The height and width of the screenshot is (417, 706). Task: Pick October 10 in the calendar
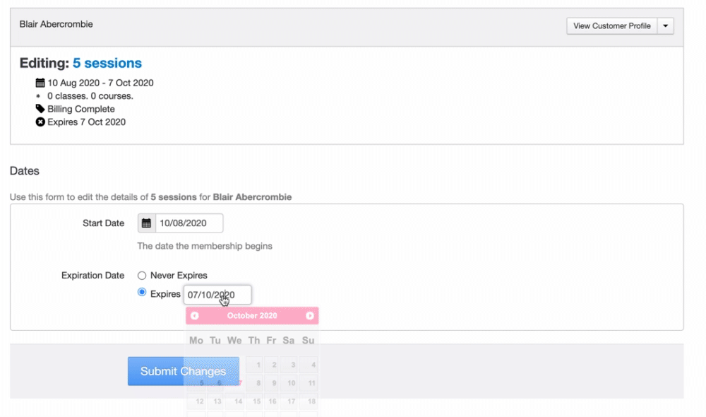pos(289,384)
